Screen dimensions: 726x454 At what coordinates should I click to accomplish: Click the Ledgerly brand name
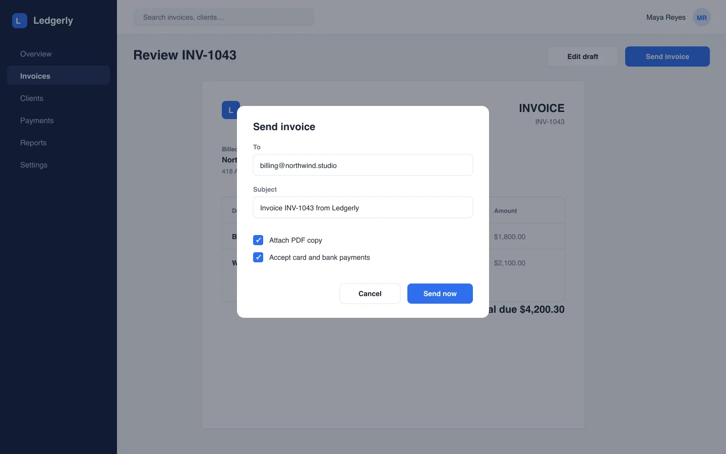tap(53, 21)
